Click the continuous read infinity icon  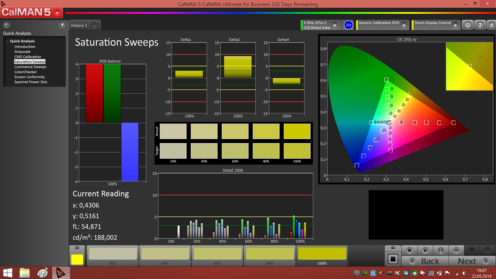tap(456, 250)
